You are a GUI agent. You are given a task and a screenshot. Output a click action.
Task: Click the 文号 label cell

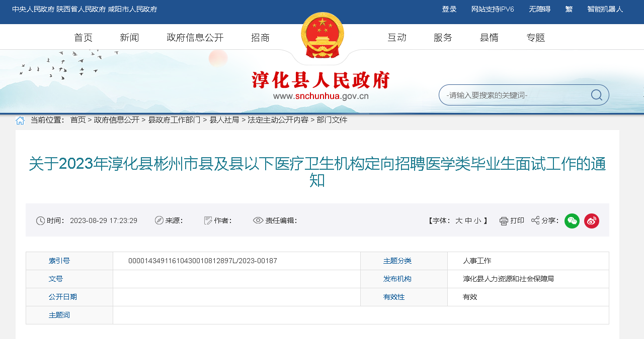pos(69,279)
